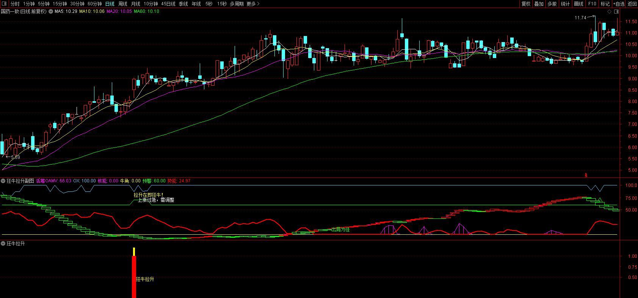This screenshot has height=298, width=638.
Task: Click the 5.69 low price marker
Action: (16, 157)
